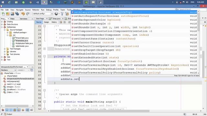Select btnopen : JButton in Navigator
Viewport: 207px width, 116px height.
pyautogui.click(x=14, y=87)
